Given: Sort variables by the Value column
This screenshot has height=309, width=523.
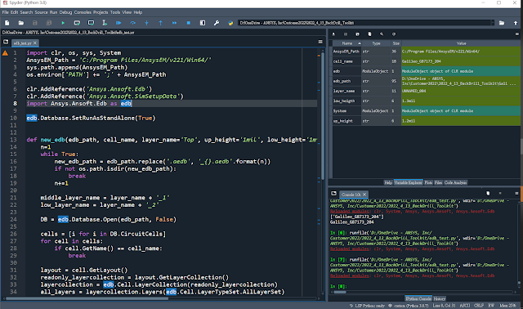Looking at the screenshot, I should 461,43.
